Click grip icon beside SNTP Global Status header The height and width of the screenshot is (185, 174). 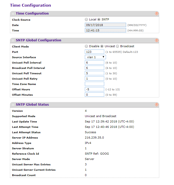click(13, 105)
